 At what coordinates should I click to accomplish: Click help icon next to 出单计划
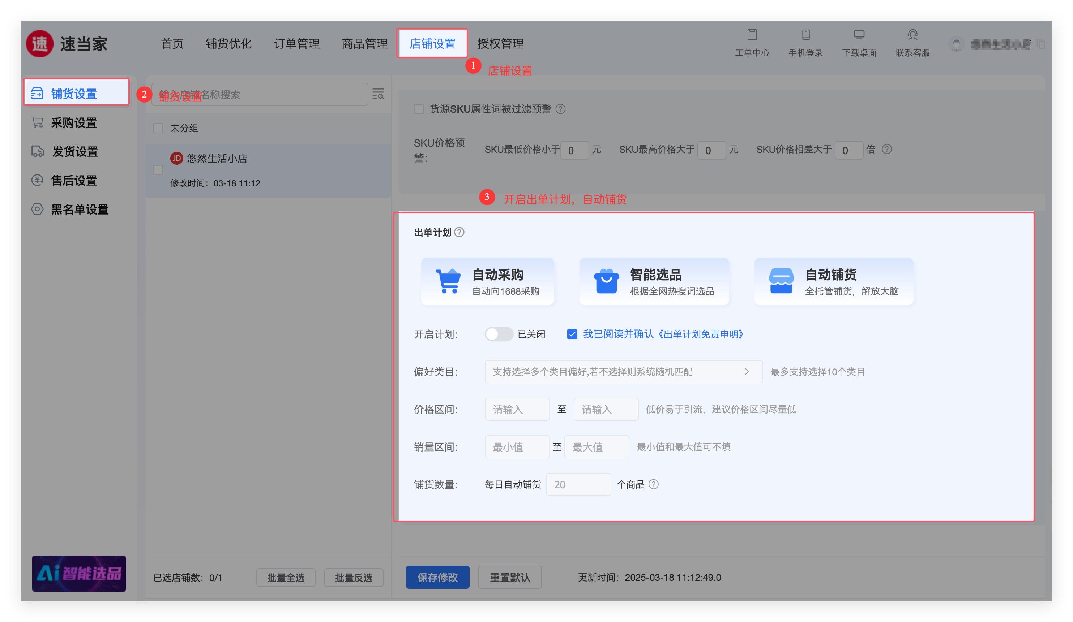[x=459, y=232]
